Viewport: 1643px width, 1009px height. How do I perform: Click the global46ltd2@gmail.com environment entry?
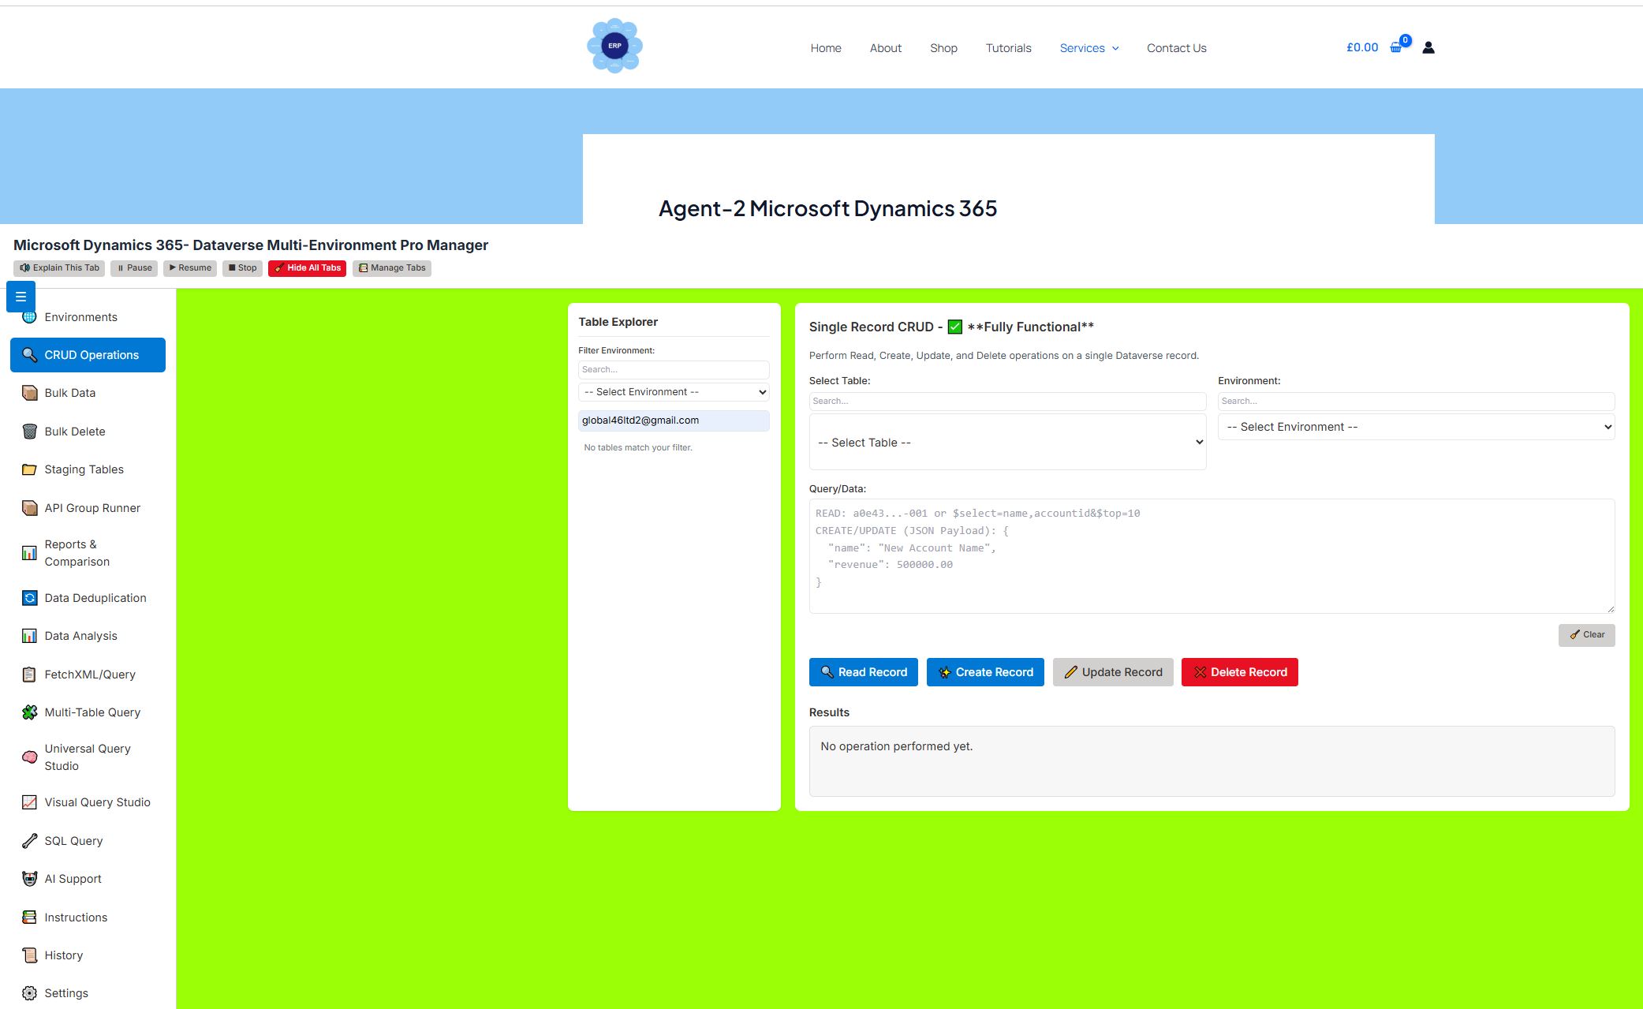click(x=673, y=420)
